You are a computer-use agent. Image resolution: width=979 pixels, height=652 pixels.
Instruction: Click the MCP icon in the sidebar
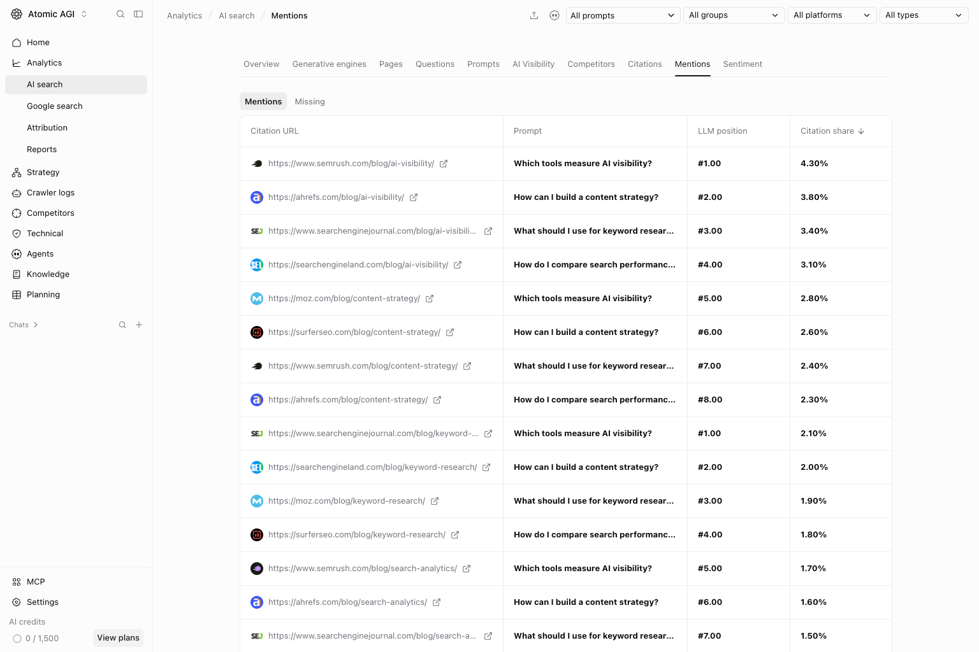17,582
